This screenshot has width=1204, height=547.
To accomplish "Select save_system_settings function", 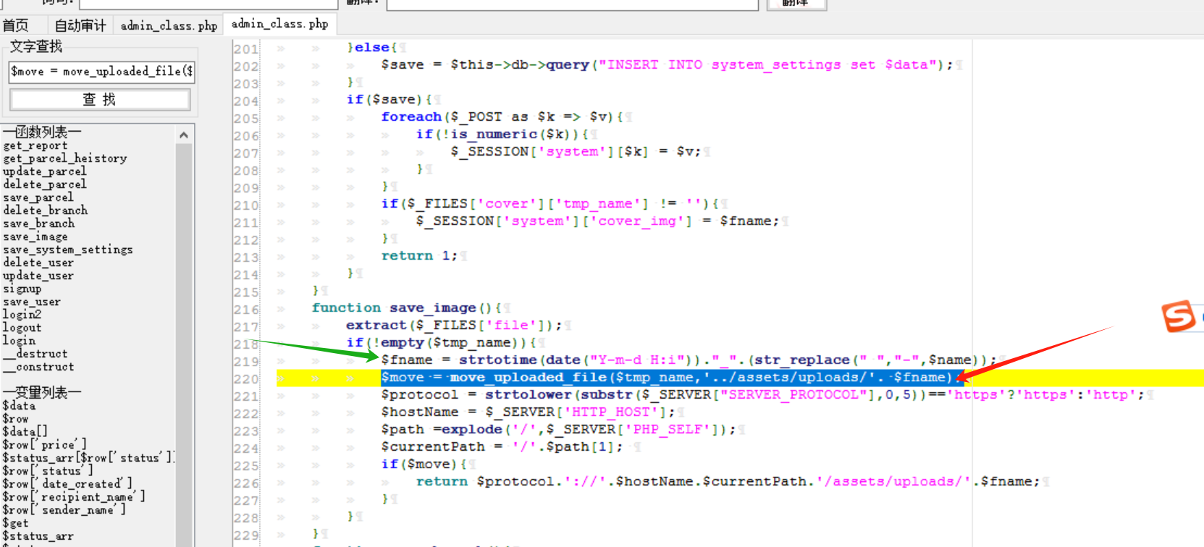I will click(x=67, y=250).
